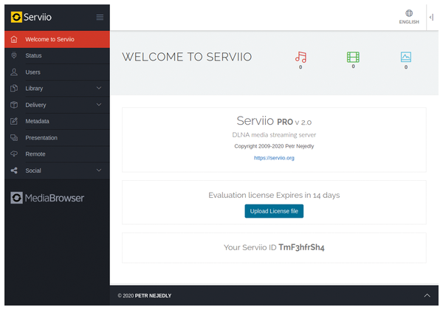Click the WELCOME TO SERVIIO heading
This screenshot has height=310, width=443.
pyautogui.click(x=187, y=57)
